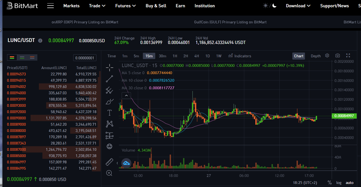Viewport: 361px width, 187px height.
Task: Open the Support/News page
Action: [x=334, y=6]
